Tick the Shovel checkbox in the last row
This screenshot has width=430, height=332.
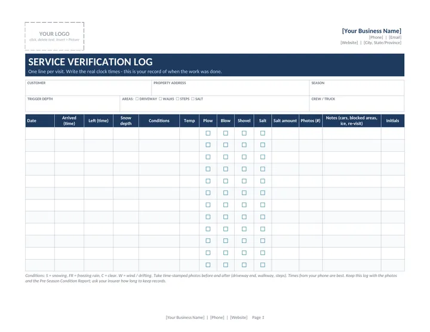244,265
